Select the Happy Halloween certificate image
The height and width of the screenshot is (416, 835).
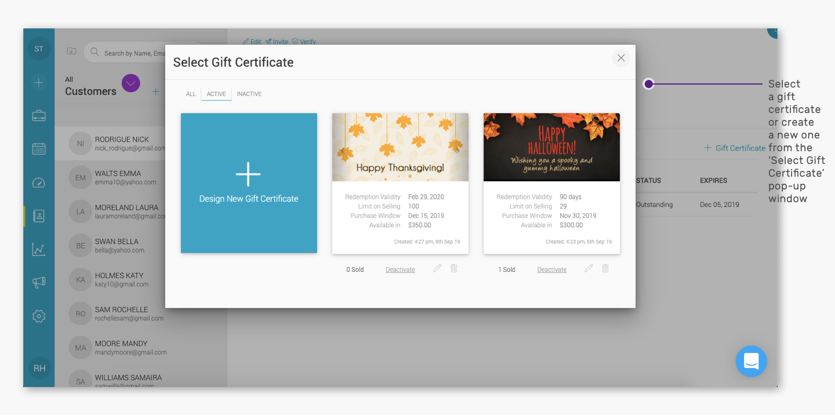[x=551, y=147]
